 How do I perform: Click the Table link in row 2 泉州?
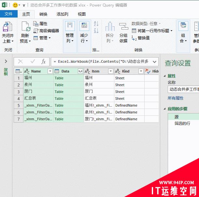pos(59,85)
